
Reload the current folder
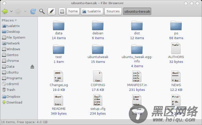[x=33, y=11]
